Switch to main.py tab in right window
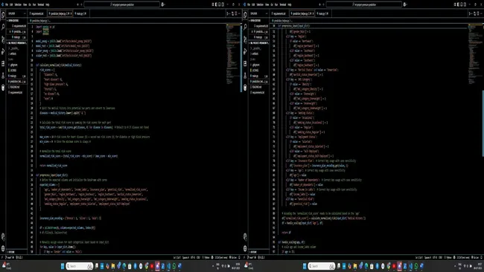The width and height of the screenshot is (484, 272). click(322, 13)
